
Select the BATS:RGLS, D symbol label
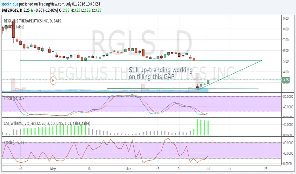(x=12, y=10)
